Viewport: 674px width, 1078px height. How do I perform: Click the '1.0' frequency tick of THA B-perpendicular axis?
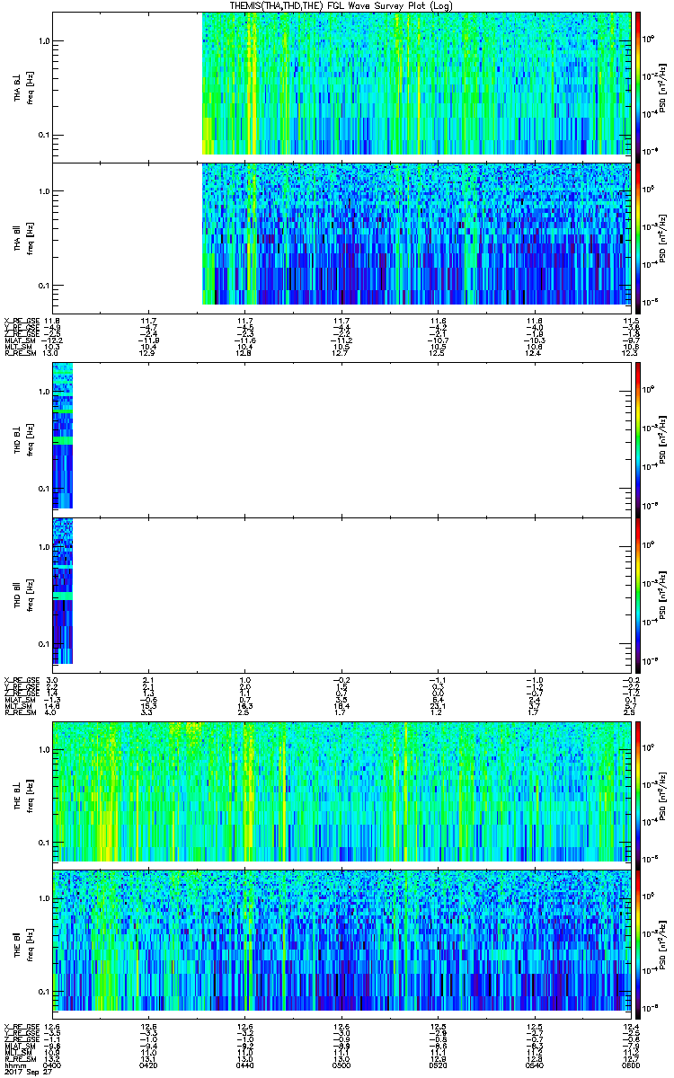click(43, 41)
